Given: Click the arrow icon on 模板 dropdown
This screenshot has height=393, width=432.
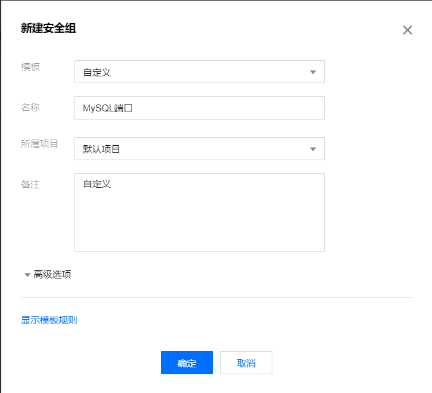Looking at the screenshot, I should tap(312, 72).
